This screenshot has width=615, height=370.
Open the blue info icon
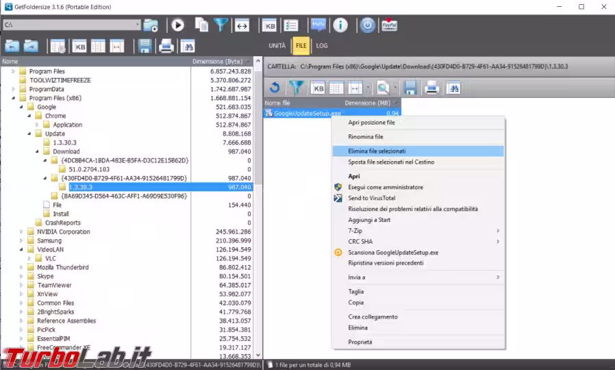(340, 25)
